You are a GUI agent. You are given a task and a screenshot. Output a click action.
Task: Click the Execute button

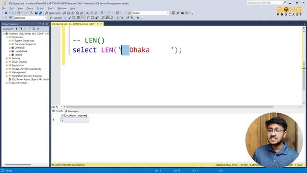(x=56, y=18)
